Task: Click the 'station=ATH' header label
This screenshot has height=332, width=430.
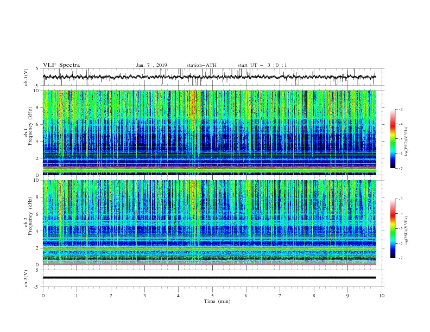Action: (201, 65)
